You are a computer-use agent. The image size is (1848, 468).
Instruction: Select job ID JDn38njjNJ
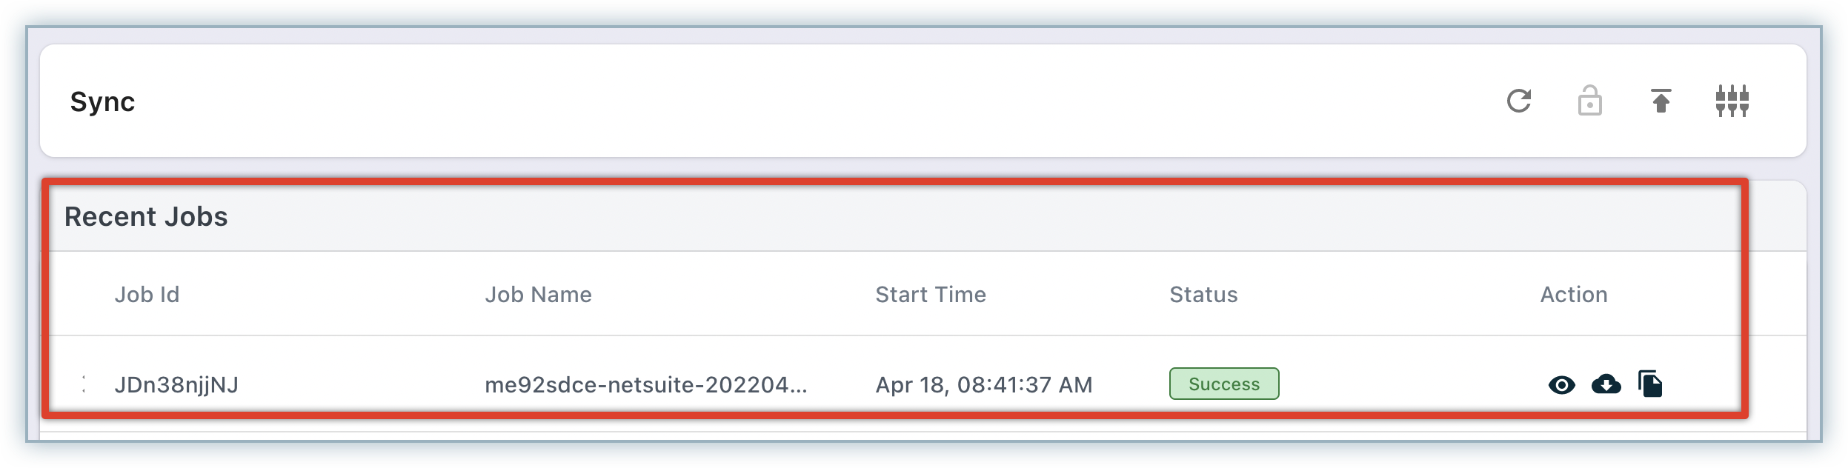(x=176, y=385)
